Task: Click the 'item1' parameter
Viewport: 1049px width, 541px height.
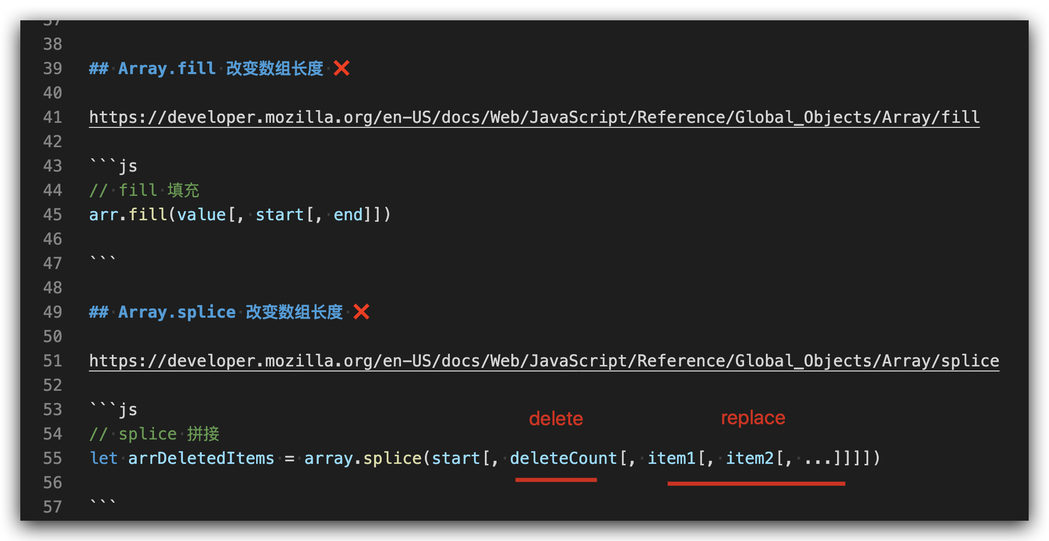Action: point(671,458)
